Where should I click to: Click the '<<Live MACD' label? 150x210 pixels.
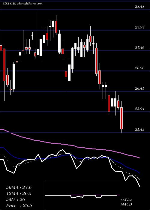click(x=126, y=202)
